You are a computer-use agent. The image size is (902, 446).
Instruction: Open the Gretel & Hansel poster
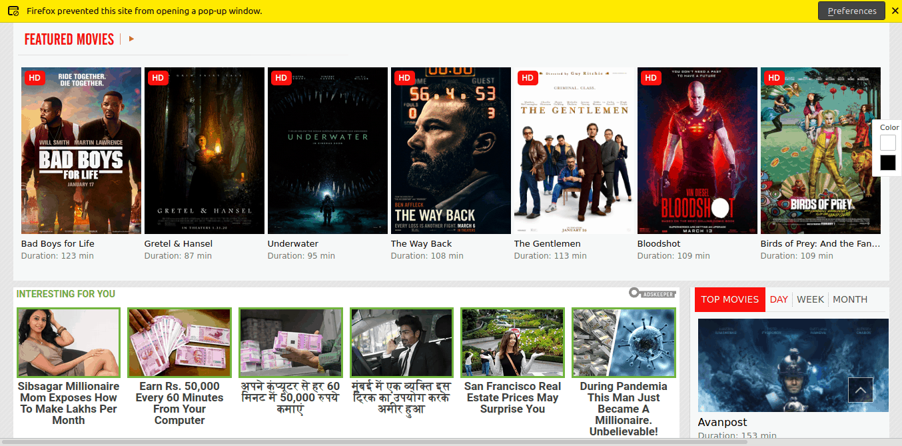point(205,151)
